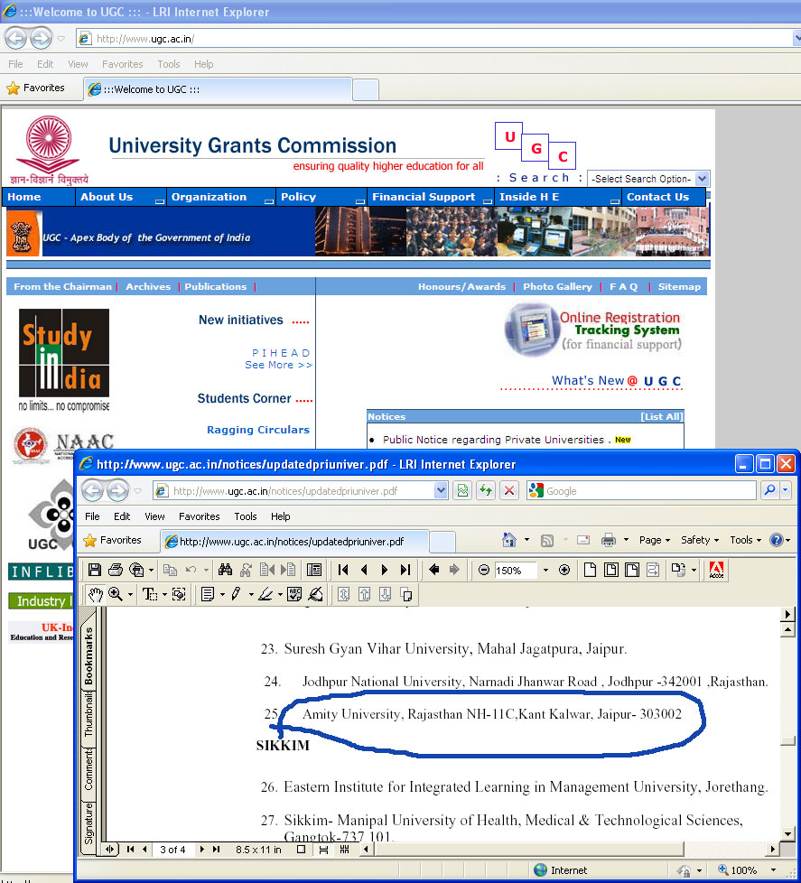801x883 pixels.
Task: Choose the Pencil drawing tool
Action: [x=236, y=594]
